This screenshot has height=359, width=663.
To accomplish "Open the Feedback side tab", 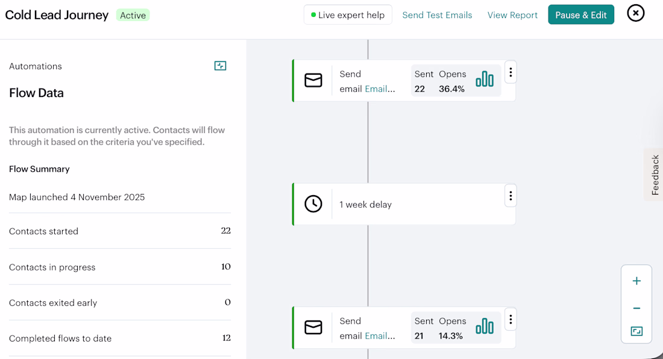I will 655,175.
